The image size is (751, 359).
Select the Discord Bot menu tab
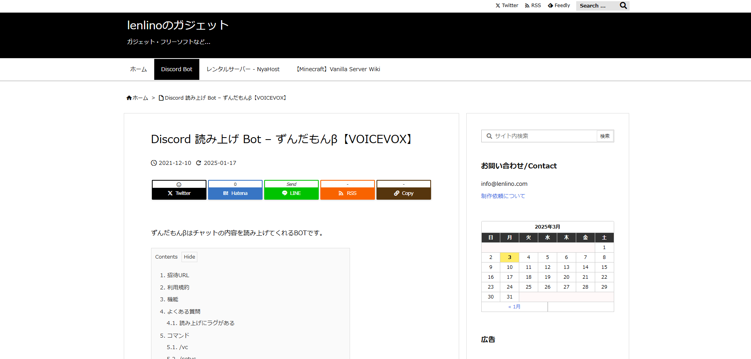click(x=176, y=69)
